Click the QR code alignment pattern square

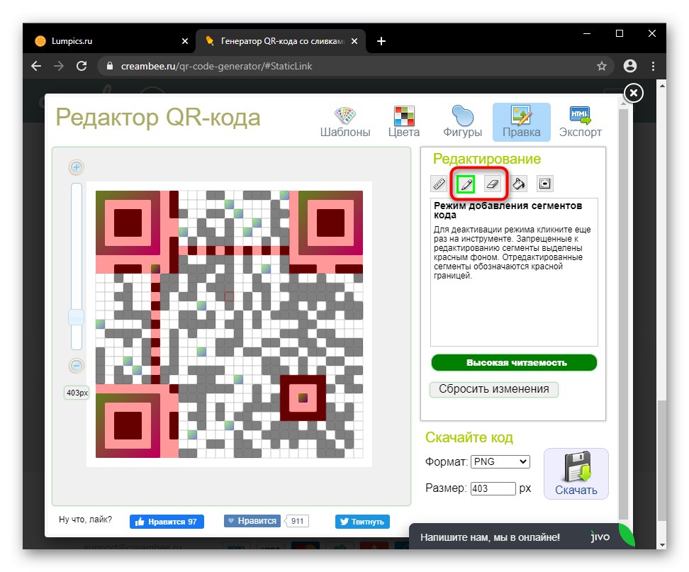pyautogui.click(x=303, y=398)
